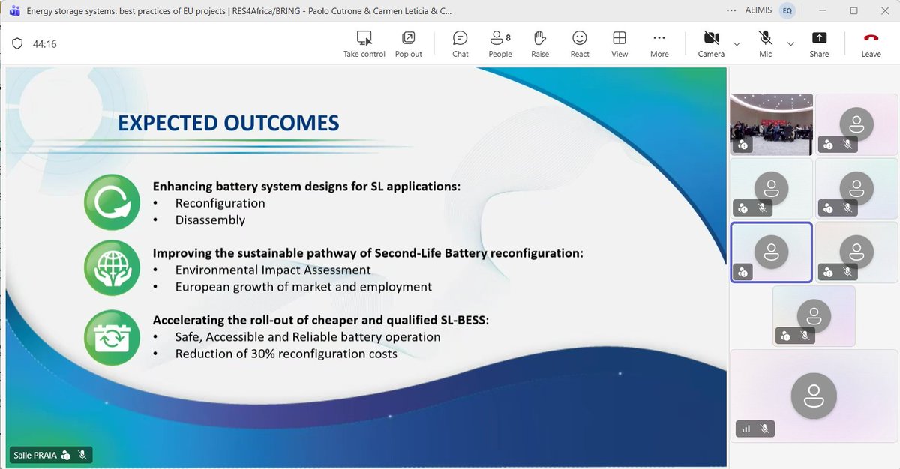Screen dimensions: 900x469
Task: Expand the Camera options arrow
Action: click(x=736, y=44)
